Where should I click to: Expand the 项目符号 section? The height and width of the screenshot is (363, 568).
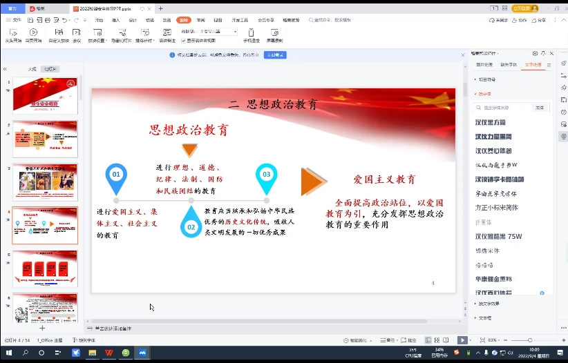pyautogui.click(x=486, y=79)
